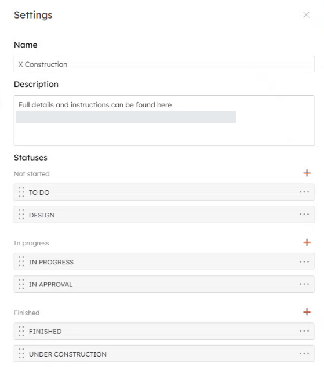This screenshot has height=367, width=324.
Task: Select the UNDER CONSTRUCTION status label
Action: coord(68,354)
